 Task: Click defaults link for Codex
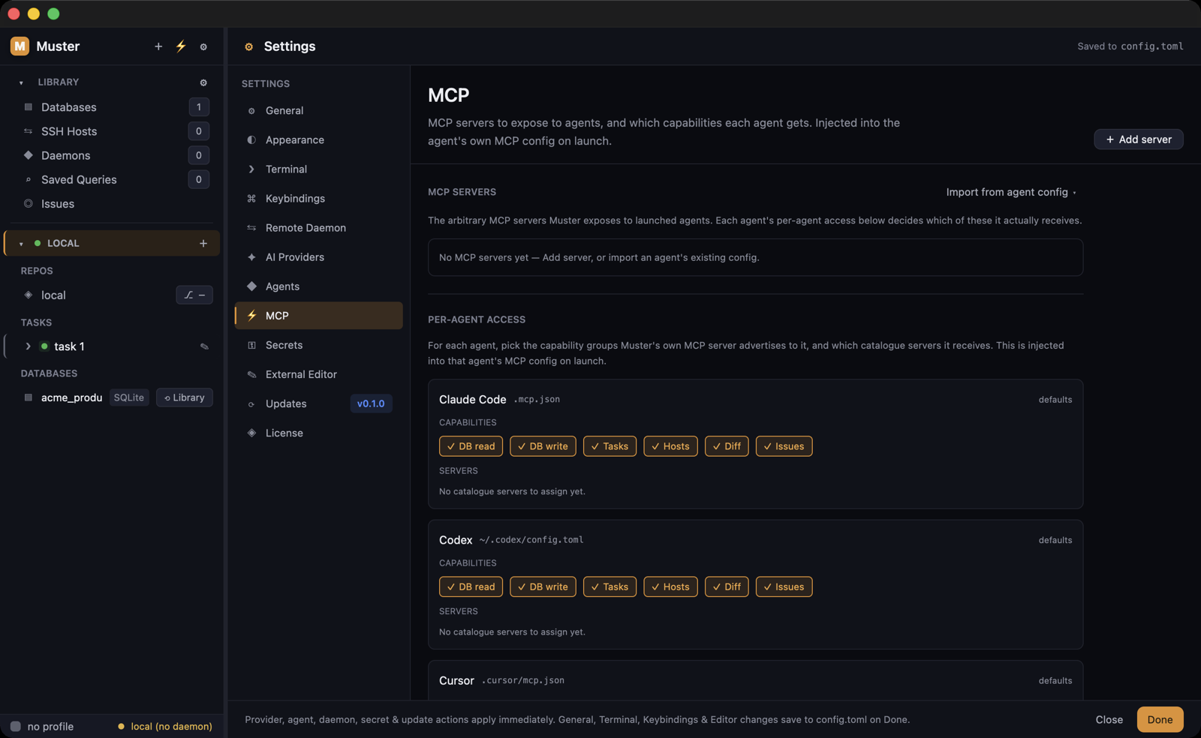pos(1055,540)
